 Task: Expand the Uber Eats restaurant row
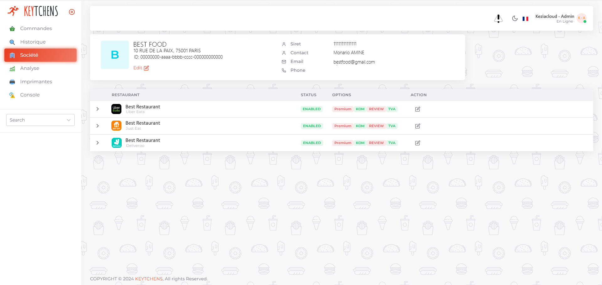pyautogui.click(x=98, y=109)
